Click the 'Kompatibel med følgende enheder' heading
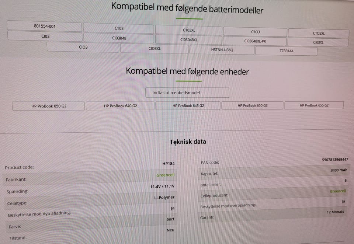 pos(187,72)
